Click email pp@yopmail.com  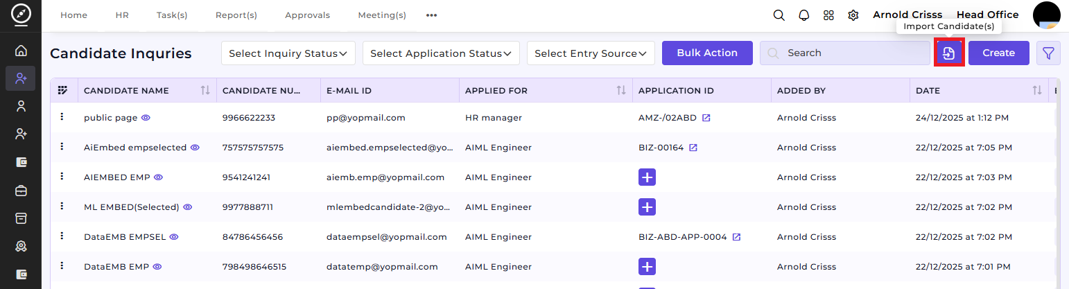[366, 118]
